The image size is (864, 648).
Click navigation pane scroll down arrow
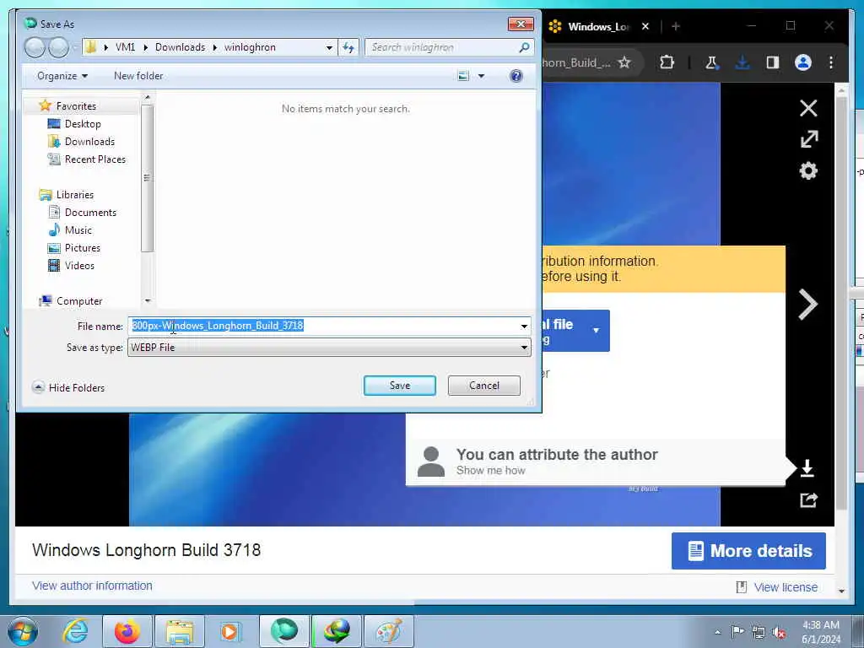click(x=147, y=301)
